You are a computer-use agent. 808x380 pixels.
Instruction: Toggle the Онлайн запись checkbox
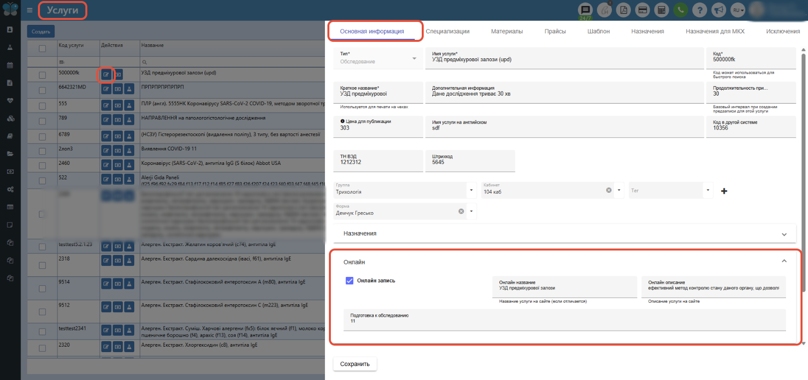(x=349, y=280)
